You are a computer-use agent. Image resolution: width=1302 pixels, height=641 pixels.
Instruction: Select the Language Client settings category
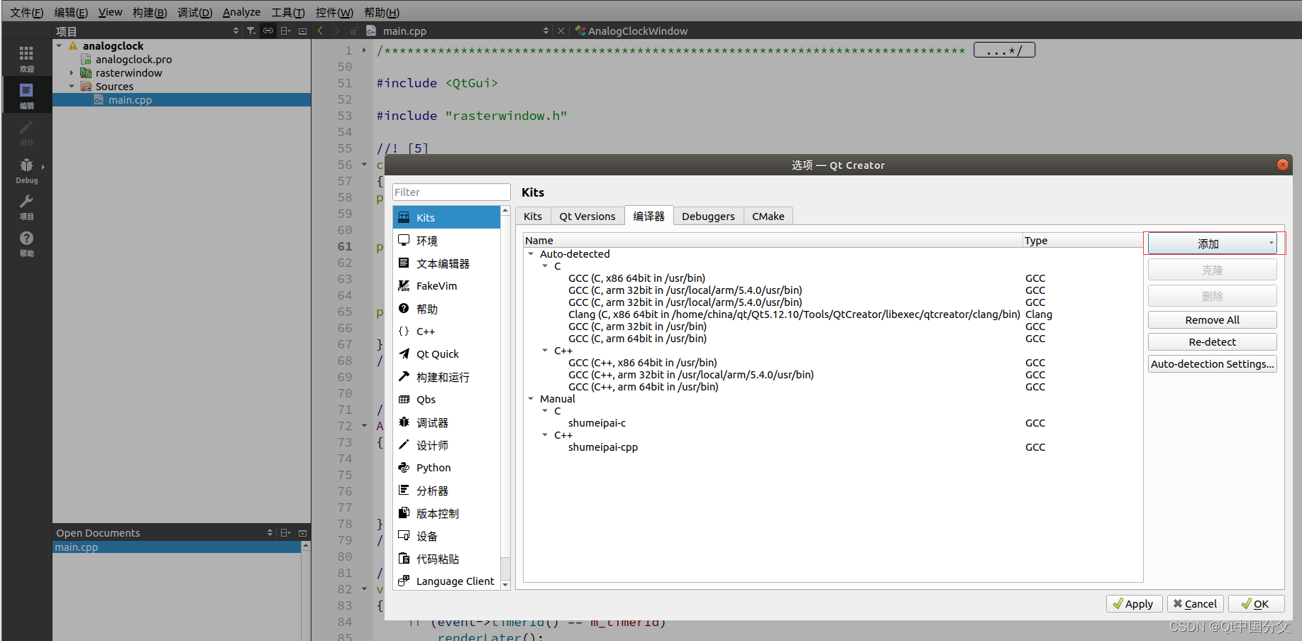click(454, 581)
